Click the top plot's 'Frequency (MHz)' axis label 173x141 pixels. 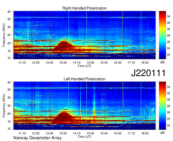(4, 35)
